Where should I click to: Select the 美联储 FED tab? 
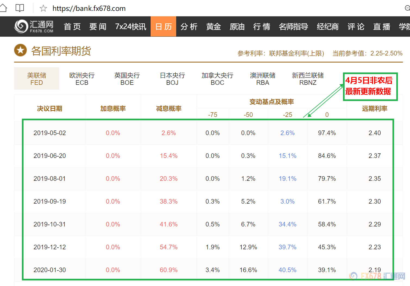pyautogui.click(x=36, y=79)
